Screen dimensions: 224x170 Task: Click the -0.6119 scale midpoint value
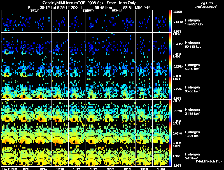(178, 22)
